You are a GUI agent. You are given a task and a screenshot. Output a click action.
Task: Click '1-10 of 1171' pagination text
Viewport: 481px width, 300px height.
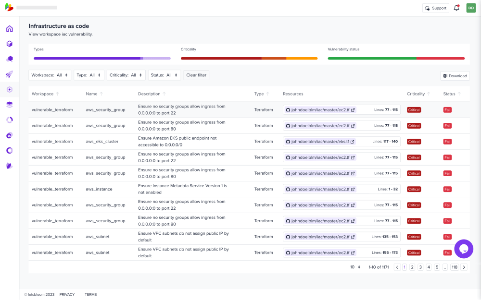pyautogui.click(x=379, y=267)
